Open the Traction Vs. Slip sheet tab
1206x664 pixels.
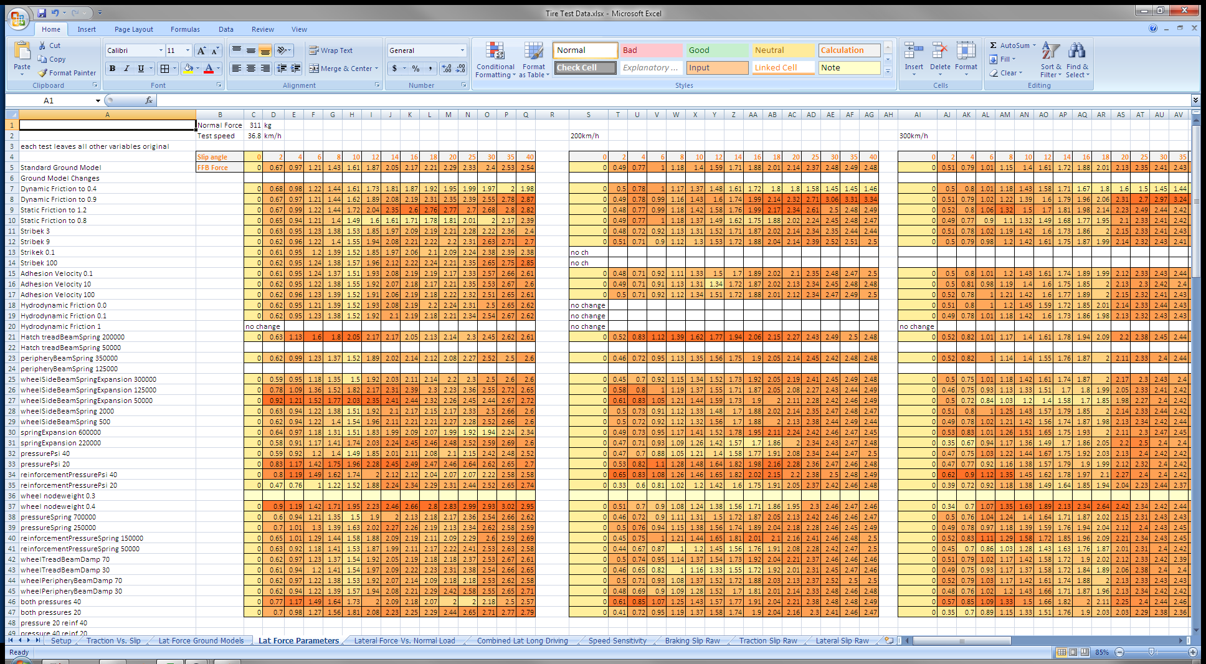[x=113, y=640]
